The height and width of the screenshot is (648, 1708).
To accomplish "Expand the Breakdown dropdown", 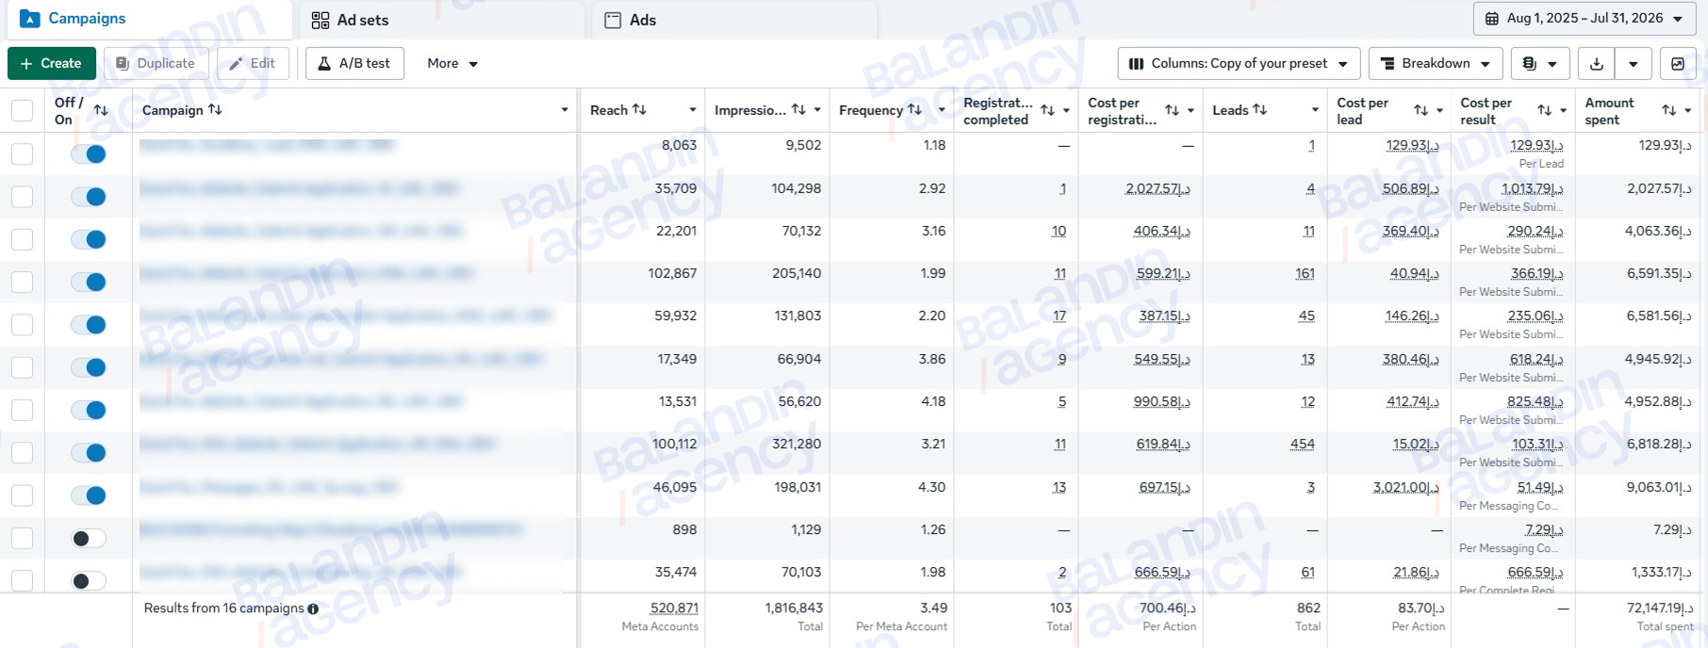I will 1436,63.
